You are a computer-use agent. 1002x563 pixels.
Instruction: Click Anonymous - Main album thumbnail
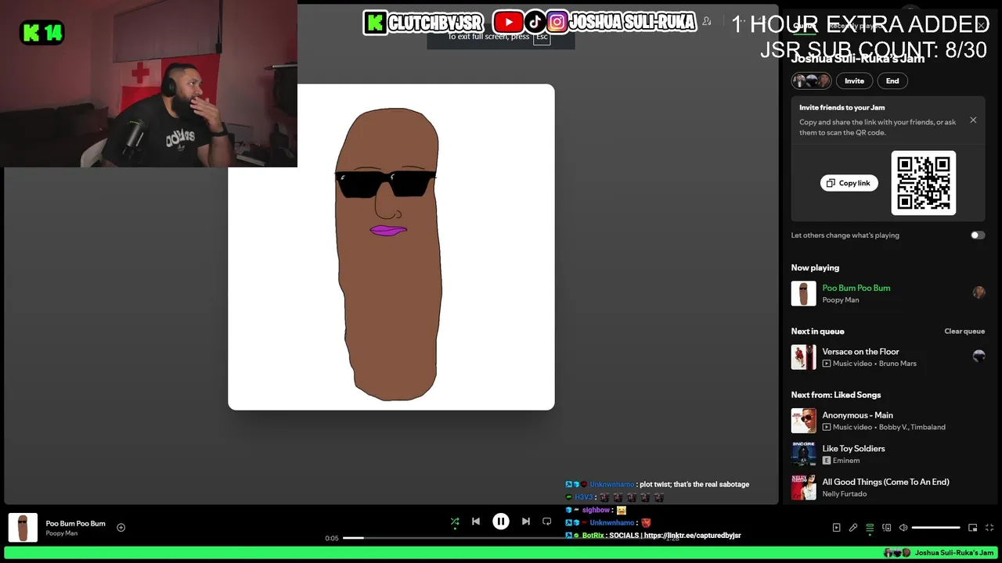[x=803, y=421]
